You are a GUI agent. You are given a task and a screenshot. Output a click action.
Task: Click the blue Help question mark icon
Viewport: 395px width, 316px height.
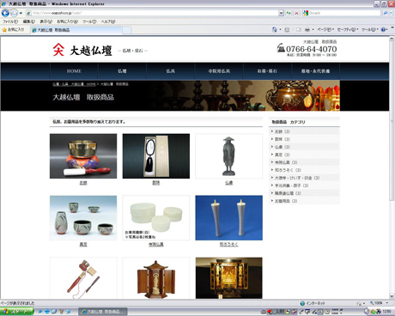point(384,29)
